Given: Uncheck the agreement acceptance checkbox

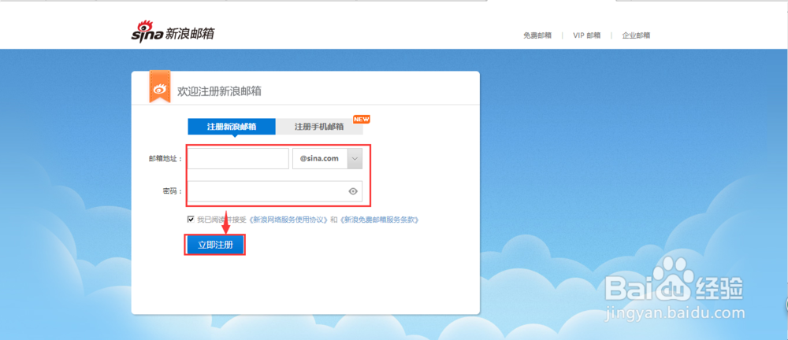Looking at the screenshot, I should [191, 220].
